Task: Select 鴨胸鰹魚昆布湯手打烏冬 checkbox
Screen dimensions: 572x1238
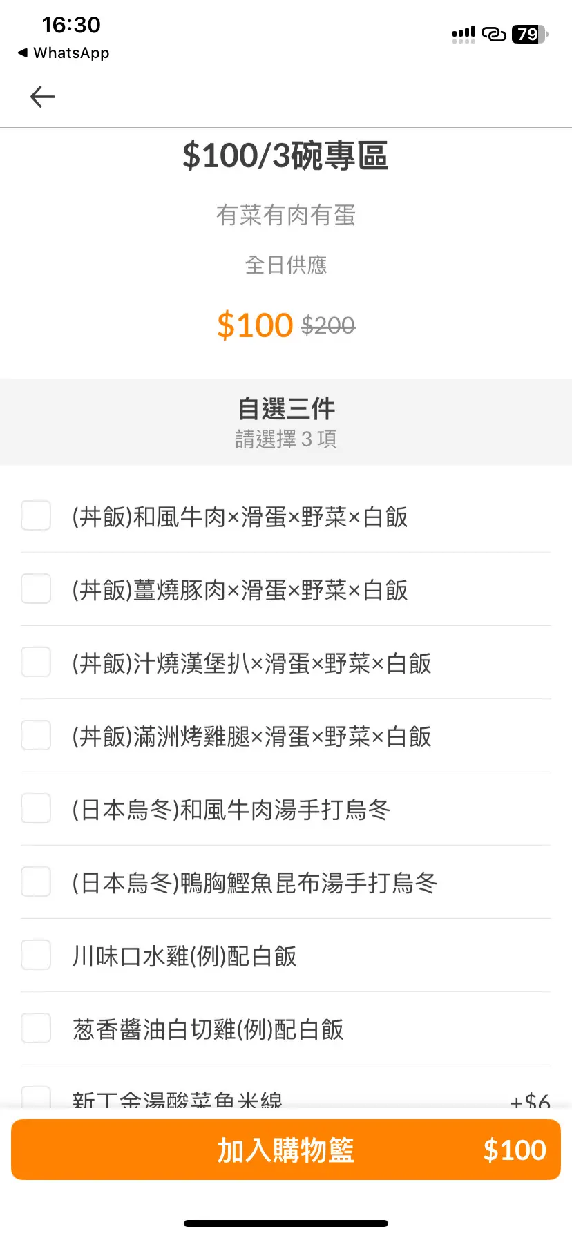Action: 36,882
